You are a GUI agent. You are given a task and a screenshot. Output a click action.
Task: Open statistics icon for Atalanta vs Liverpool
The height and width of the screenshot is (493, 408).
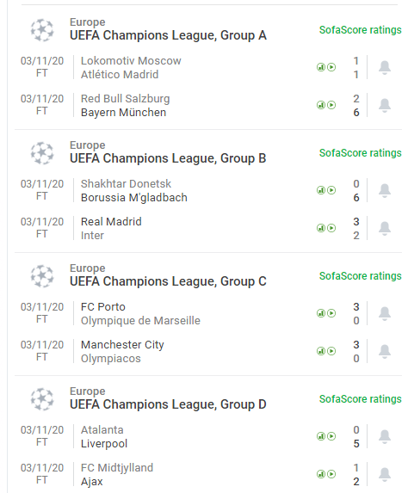tap(320, 436)
